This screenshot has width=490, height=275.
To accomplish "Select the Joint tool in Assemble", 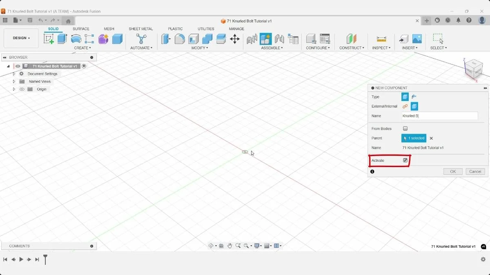I will (x=279, y=39).
